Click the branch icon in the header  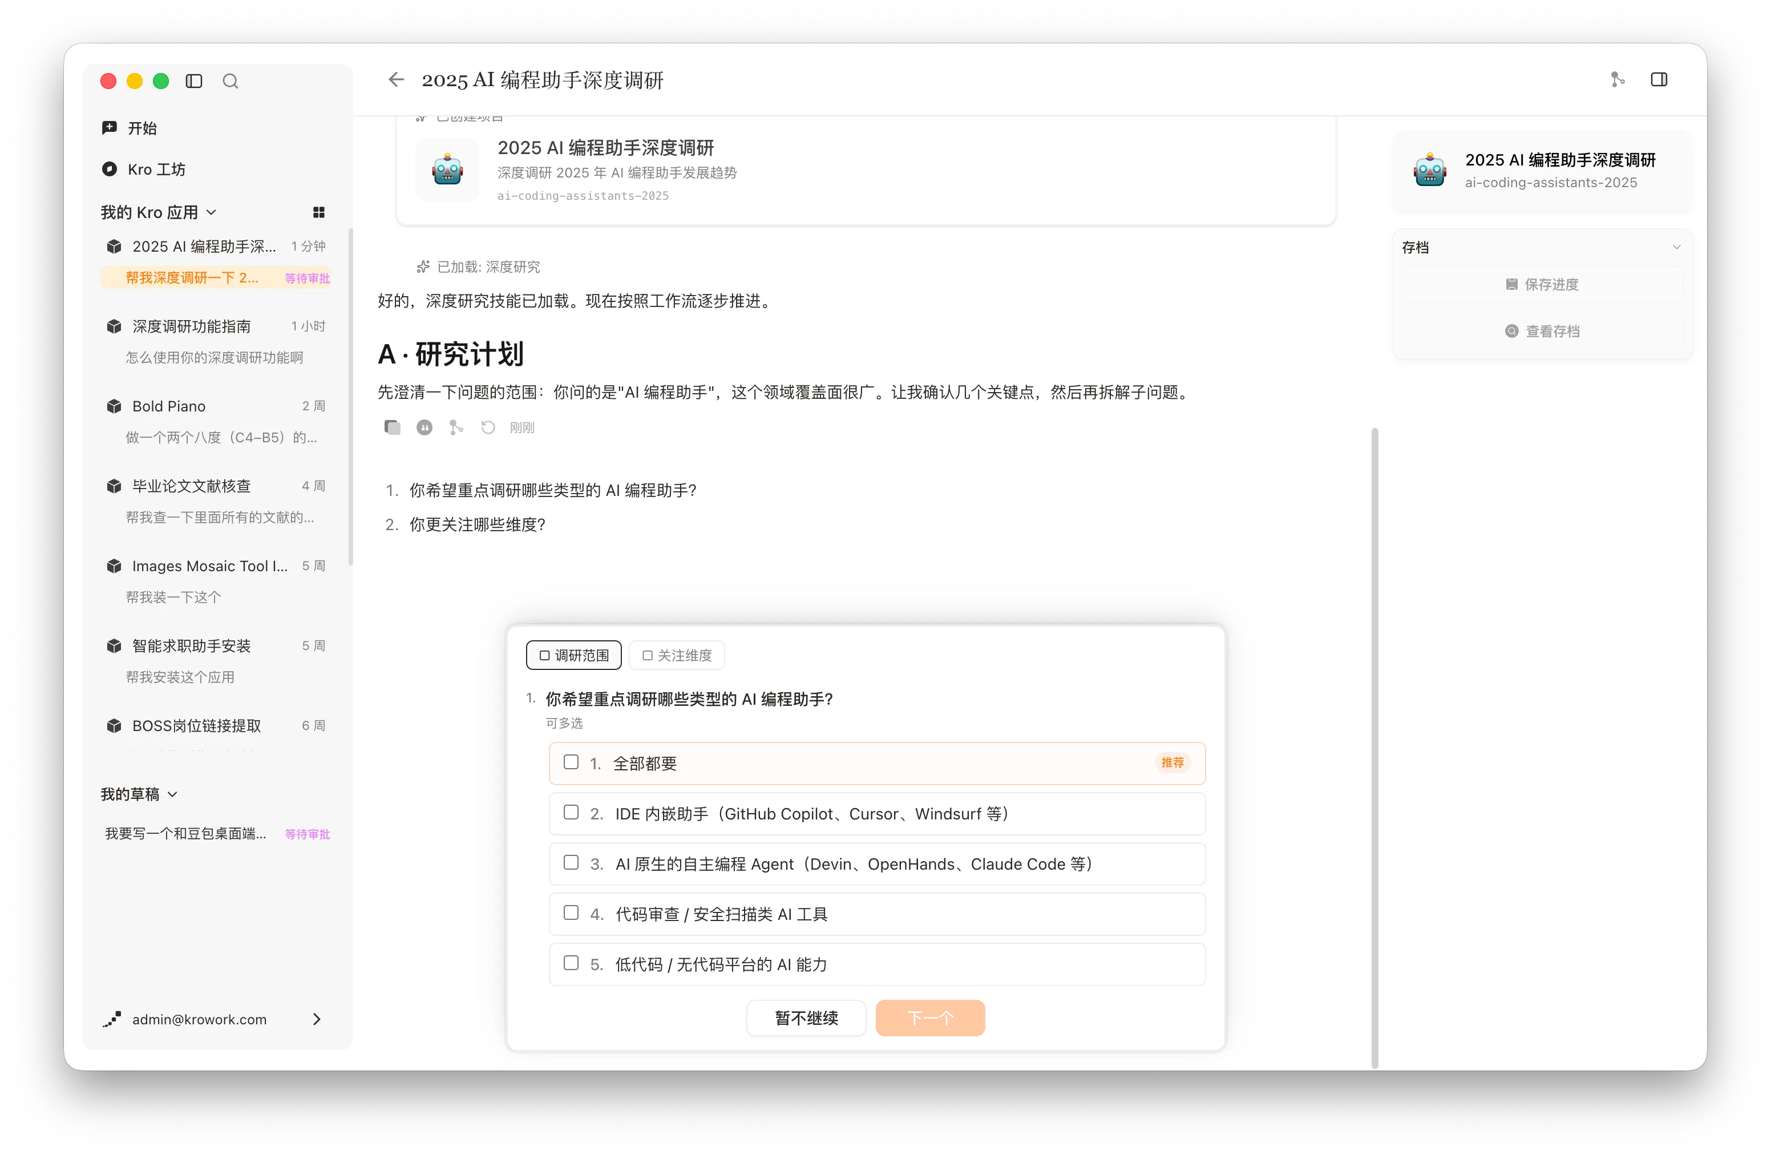[x=1618, y=80]
